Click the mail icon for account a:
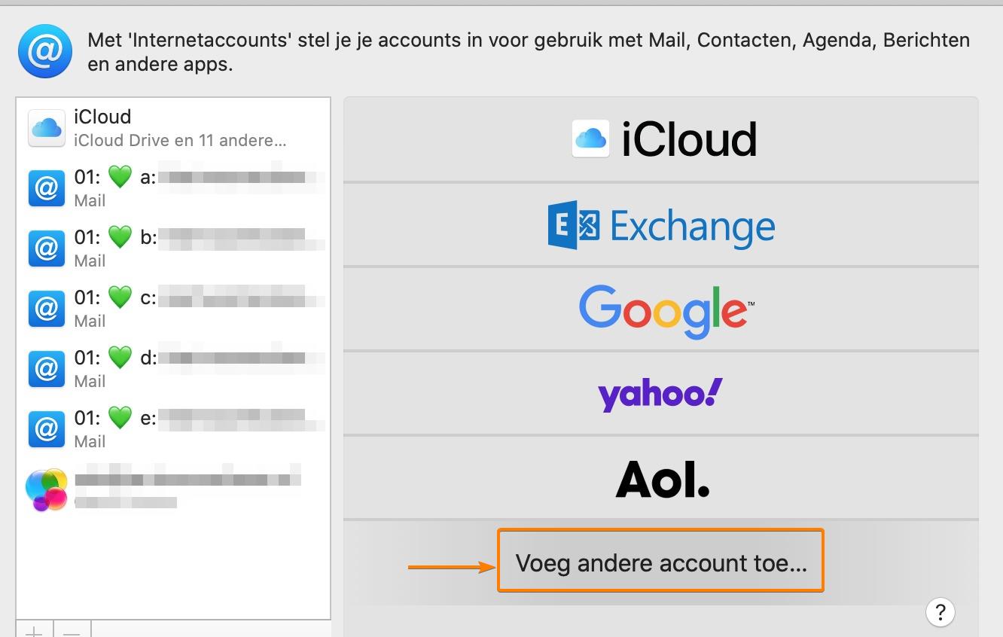This screenshot has width=1003, height=637. pyautogui.click(x=47, y=188)
